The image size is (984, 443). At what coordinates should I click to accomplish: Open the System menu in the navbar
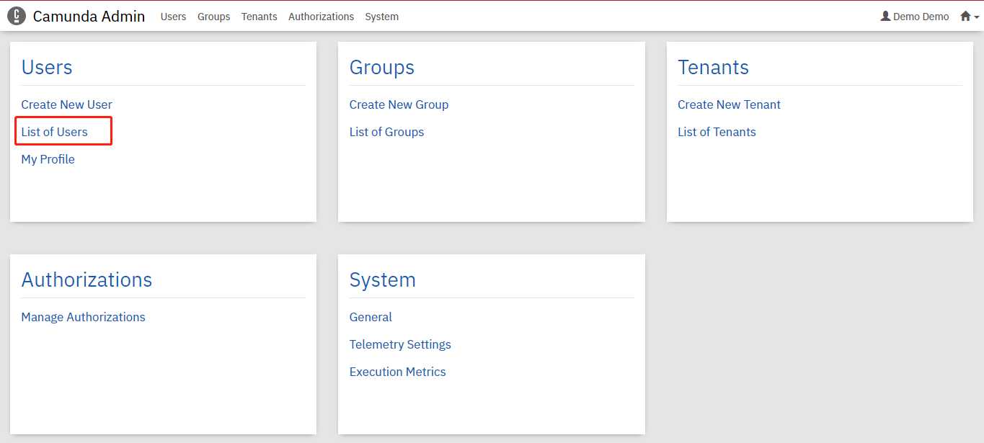pos(382,17)
